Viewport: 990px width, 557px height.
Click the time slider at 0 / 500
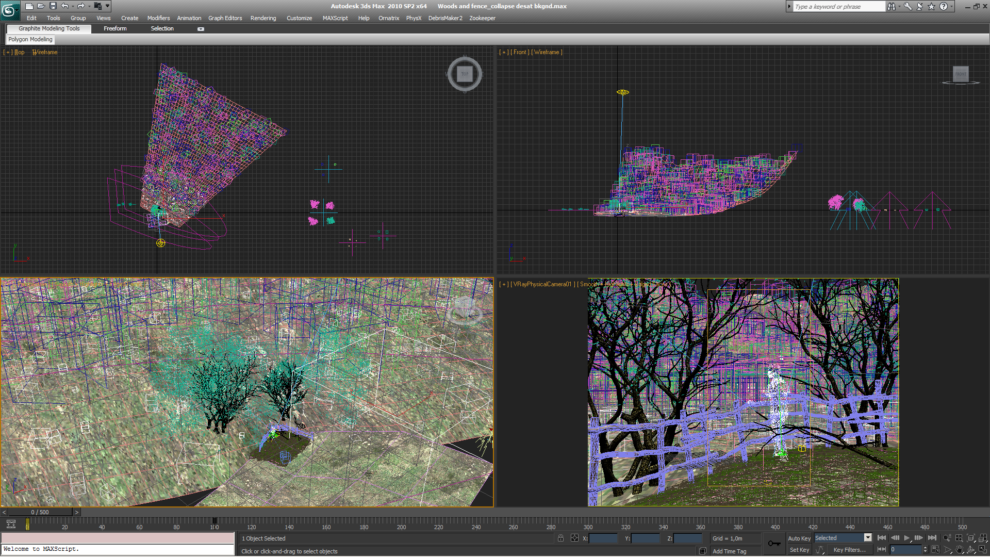point(40,512)
